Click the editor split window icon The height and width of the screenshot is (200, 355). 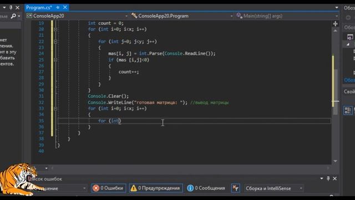pyautogui.click(x=335, y=23)
